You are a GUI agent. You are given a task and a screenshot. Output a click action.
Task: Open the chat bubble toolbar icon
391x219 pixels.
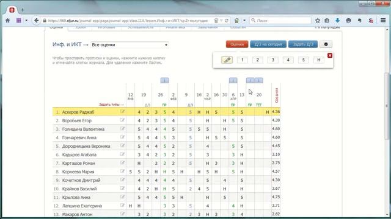pos(349,21)
